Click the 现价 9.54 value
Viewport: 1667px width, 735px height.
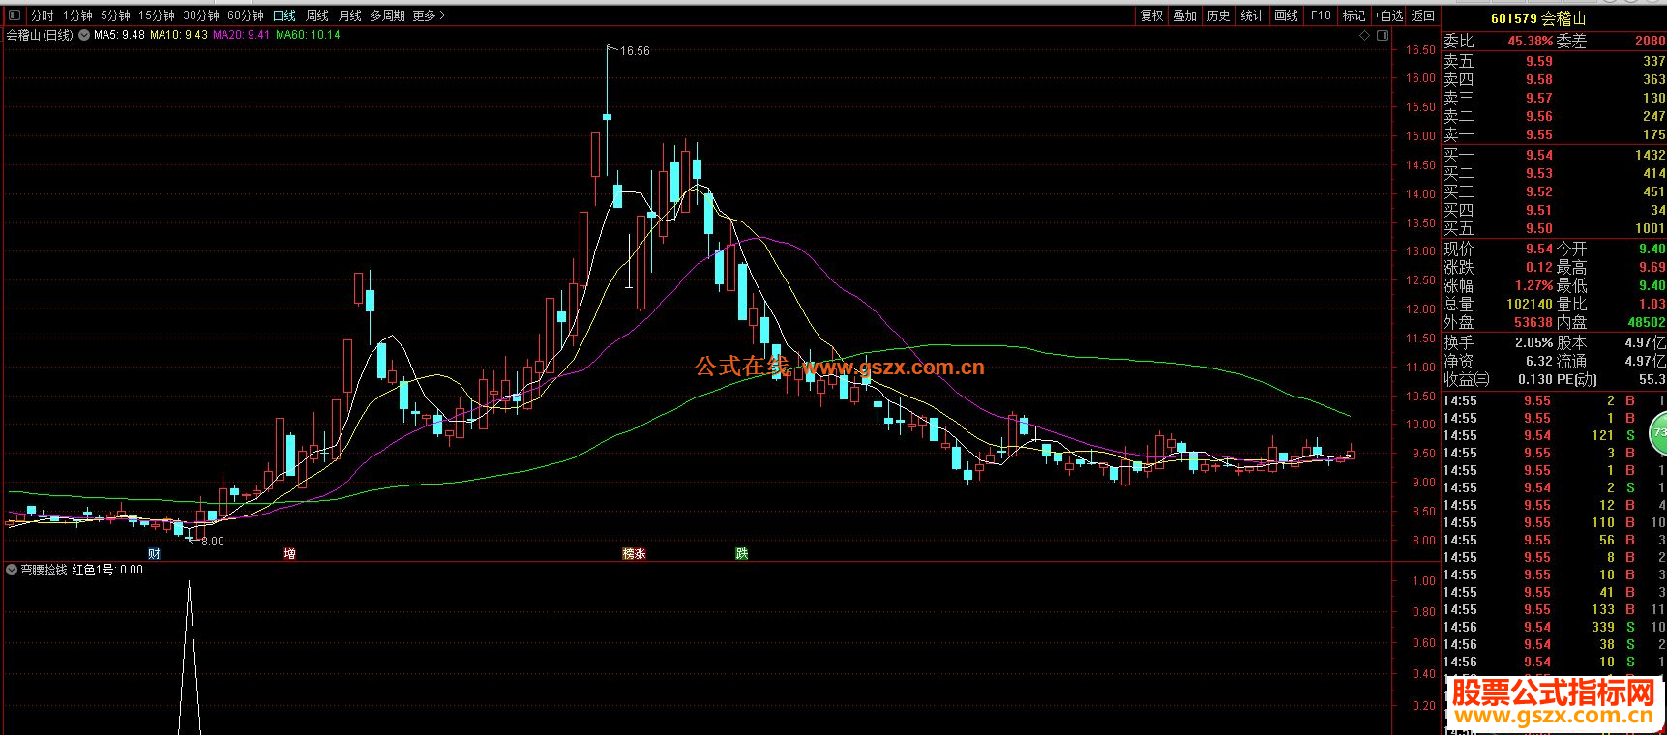pos(1538,249)
